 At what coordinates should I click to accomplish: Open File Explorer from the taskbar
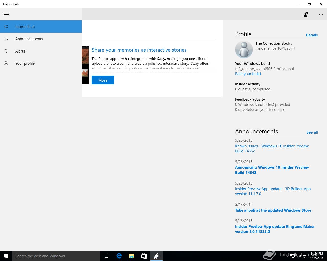click(132, 256)
